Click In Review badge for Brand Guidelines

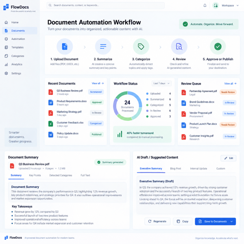229,102
